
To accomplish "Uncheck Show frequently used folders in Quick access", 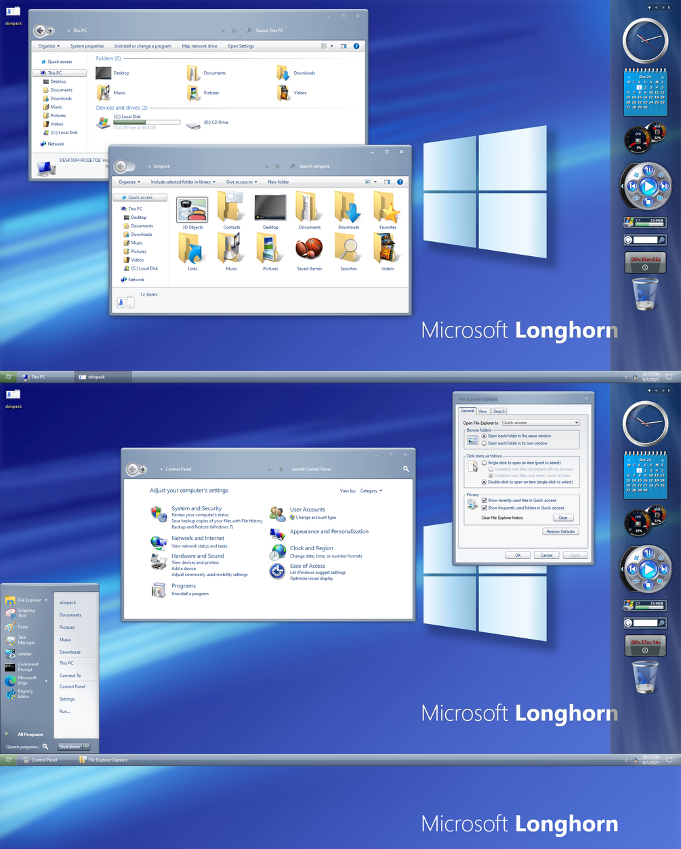I will pyautogui.click(x=522, y=508).
